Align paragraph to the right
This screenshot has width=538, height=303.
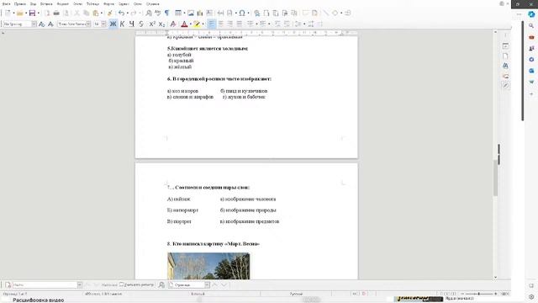[229, 24]
